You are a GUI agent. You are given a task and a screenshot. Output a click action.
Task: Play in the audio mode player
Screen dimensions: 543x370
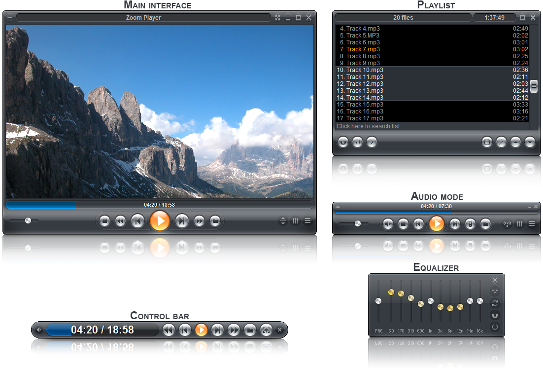pyautogui.click(x=437, y=223)
